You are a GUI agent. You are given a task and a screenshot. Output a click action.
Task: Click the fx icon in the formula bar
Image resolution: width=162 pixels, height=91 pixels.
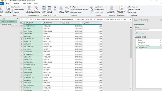coord(31,19)
